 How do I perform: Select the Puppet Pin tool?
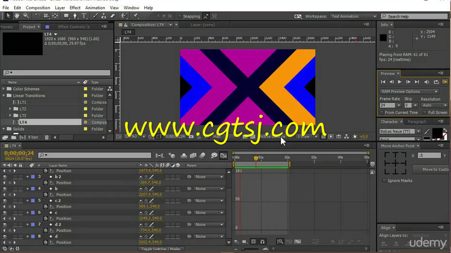pos(136,16)
